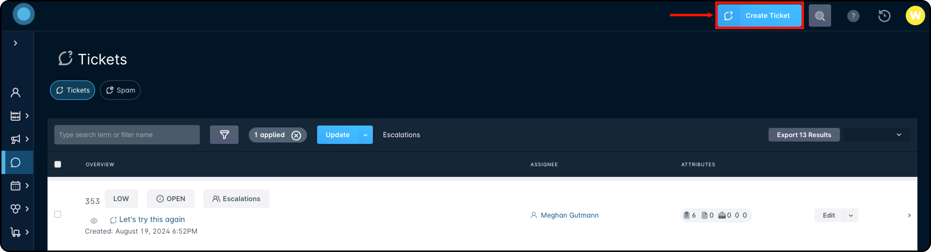Expand the megaphone sidebar submenu chevron
The height and width of the screenshot is (252, 931).
click(27, 139)
